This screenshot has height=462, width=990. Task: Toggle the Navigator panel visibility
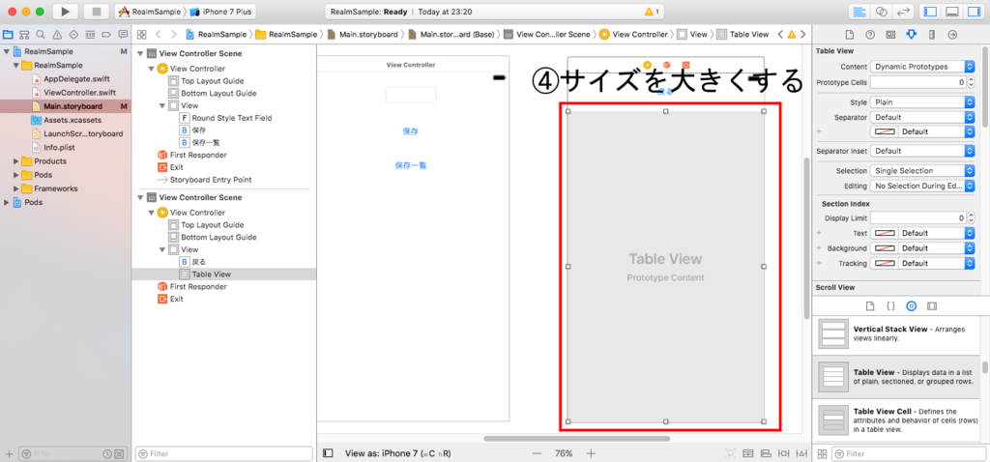point(929,12)
